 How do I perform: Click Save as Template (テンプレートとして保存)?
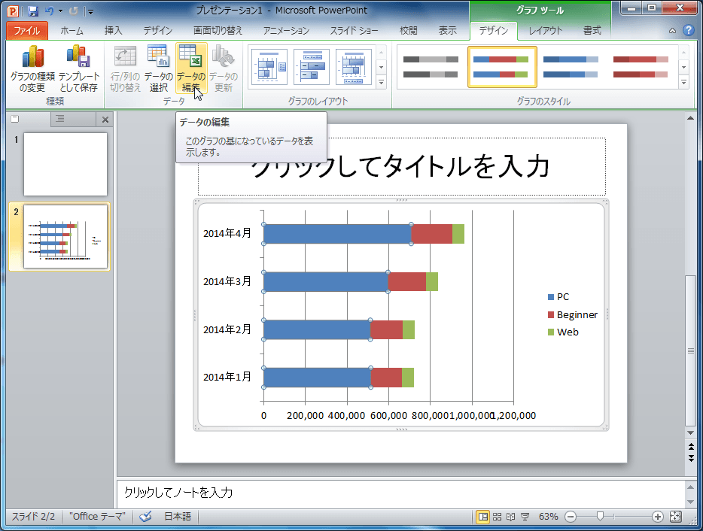tap(78, 68)
